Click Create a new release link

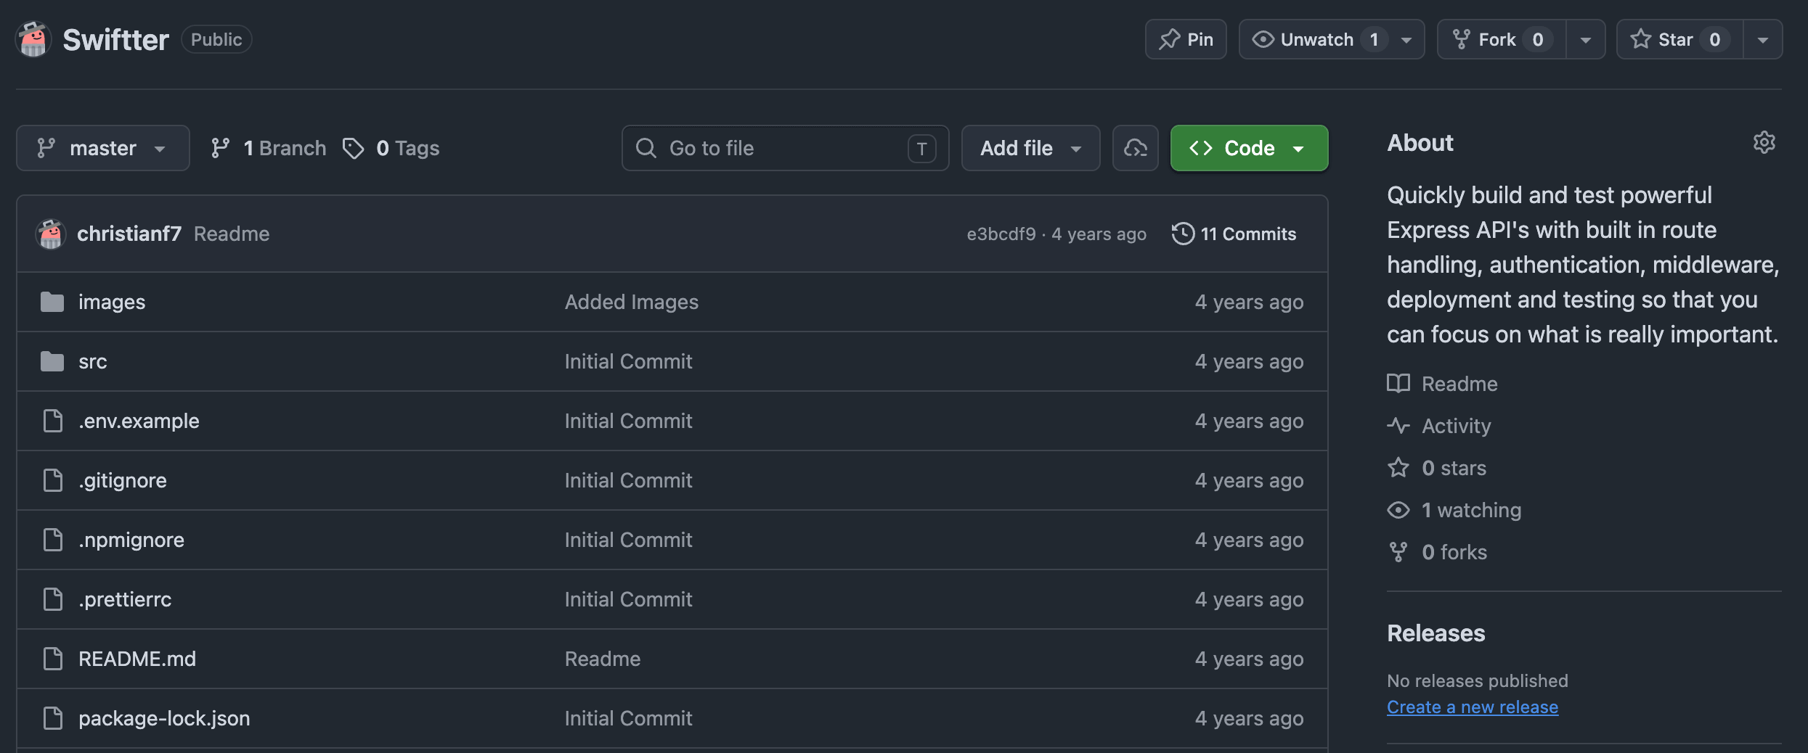click(1473, 707)
